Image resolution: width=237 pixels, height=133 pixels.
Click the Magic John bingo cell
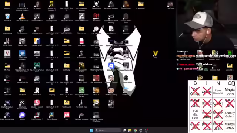(x=230, y=92)
